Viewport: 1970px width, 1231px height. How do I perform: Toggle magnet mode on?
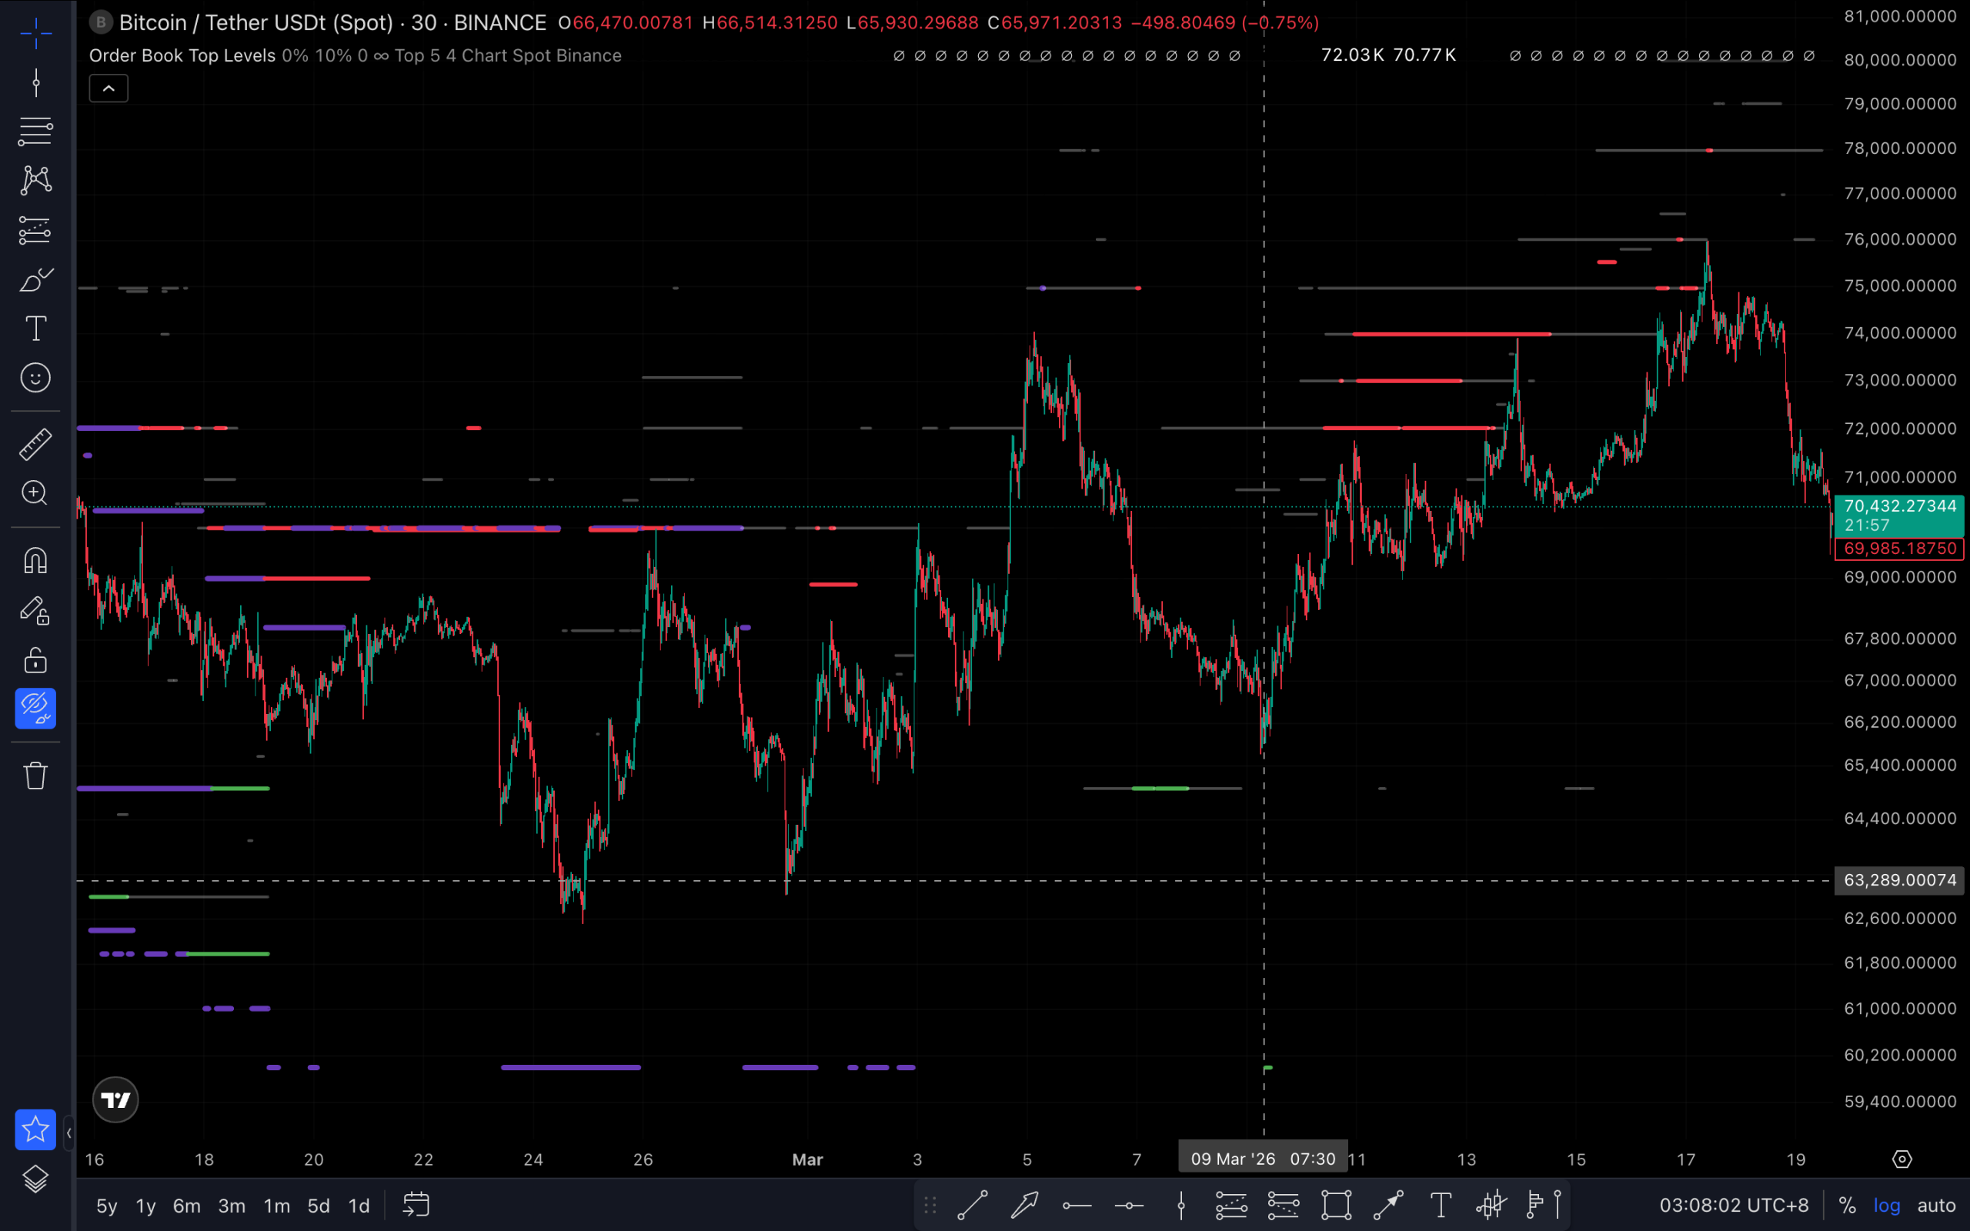[35, 560]
